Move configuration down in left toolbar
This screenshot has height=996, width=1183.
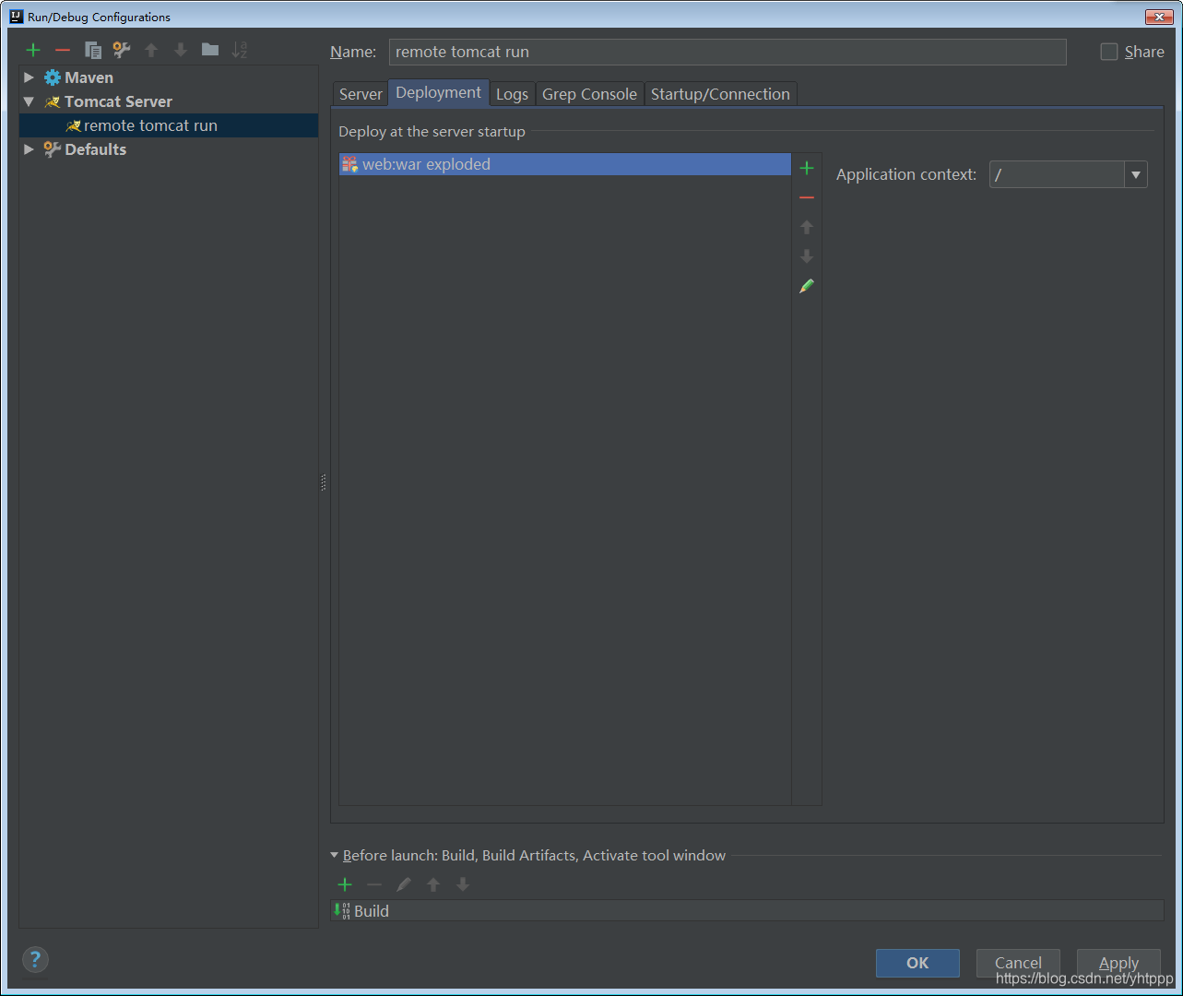[181, 50]
